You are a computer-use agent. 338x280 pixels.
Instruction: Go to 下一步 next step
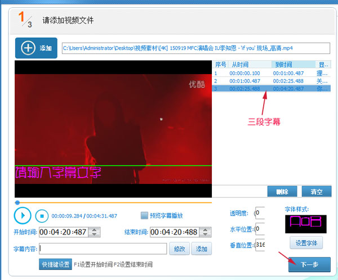(309, 264)
